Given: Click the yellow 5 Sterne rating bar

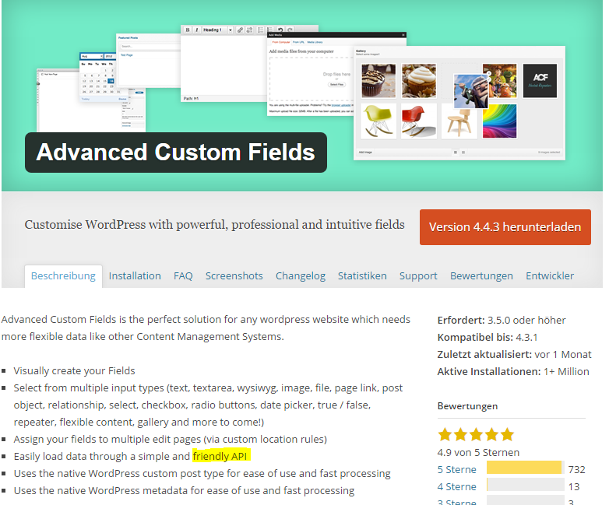Looking at the screenshot, I should tap(524, 468).
